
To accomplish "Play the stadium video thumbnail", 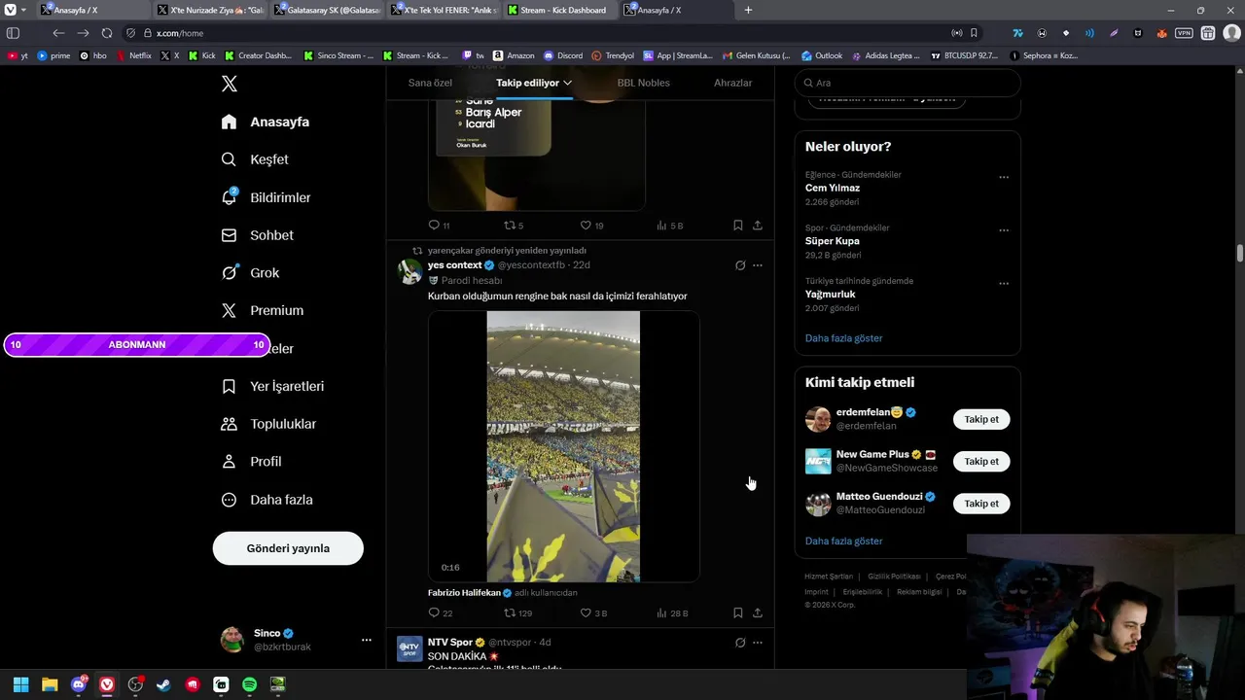I will [x=563, y=446].
